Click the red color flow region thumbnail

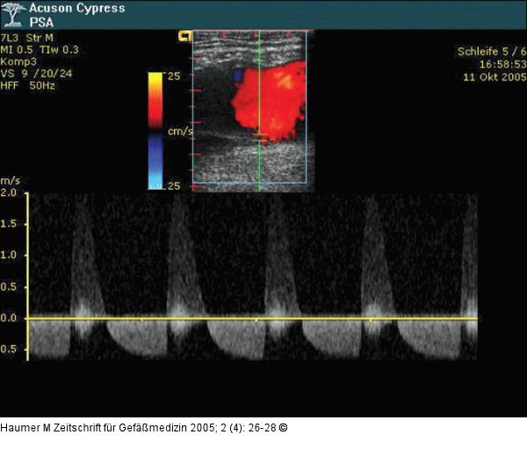tap(270, 101)
